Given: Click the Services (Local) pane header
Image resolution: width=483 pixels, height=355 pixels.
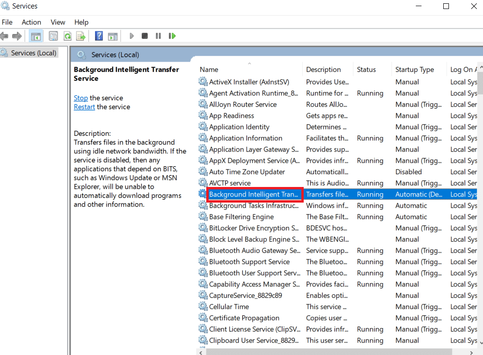Looking at the screenshot, I should click(x=115, y=55).
